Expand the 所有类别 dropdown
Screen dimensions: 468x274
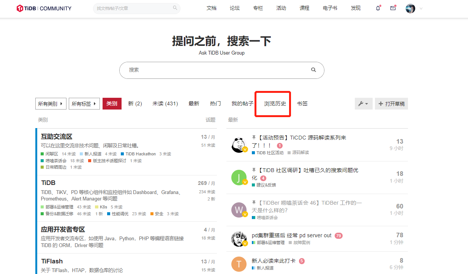pos(51,103)
